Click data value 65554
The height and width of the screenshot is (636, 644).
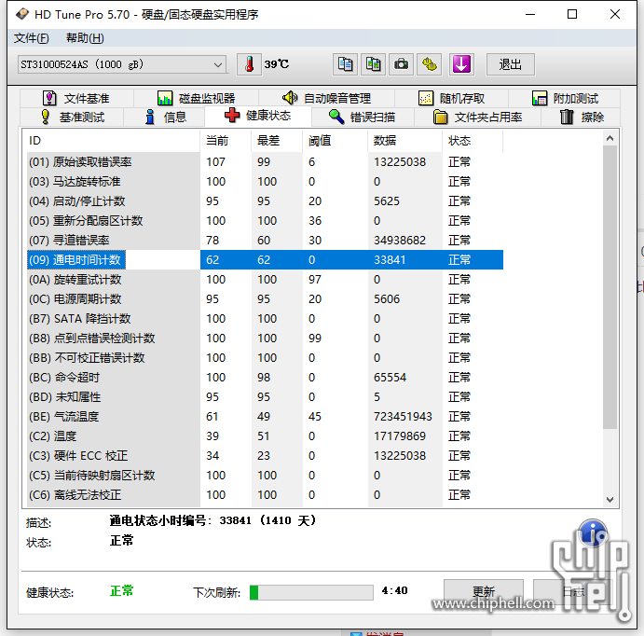(x=390, y=377)
